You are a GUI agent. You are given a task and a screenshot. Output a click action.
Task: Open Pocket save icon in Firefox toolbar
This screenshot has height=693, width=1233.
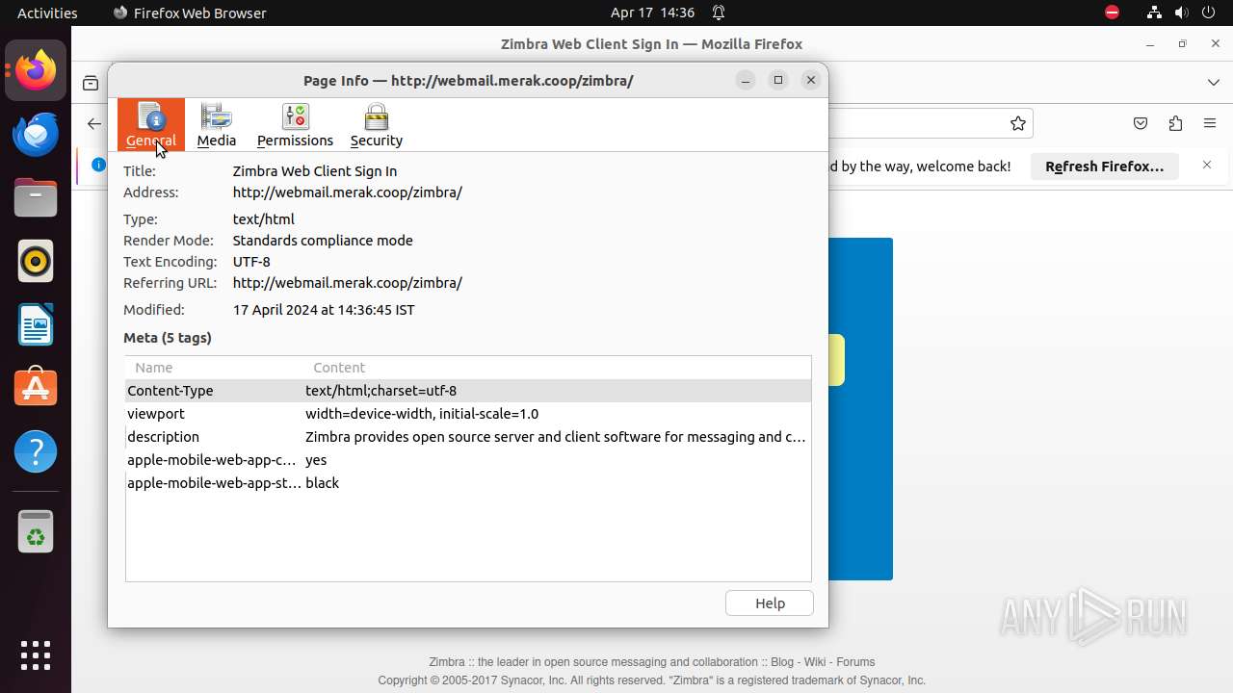[1141, 123]
